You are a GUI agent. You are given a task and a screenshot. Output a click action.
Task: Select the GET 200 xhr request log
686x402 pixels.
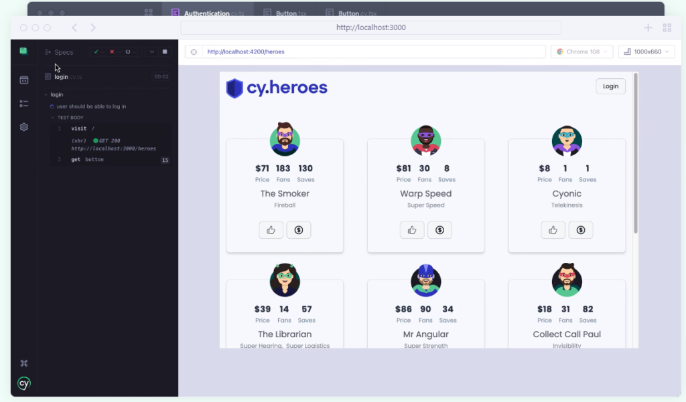114,144
